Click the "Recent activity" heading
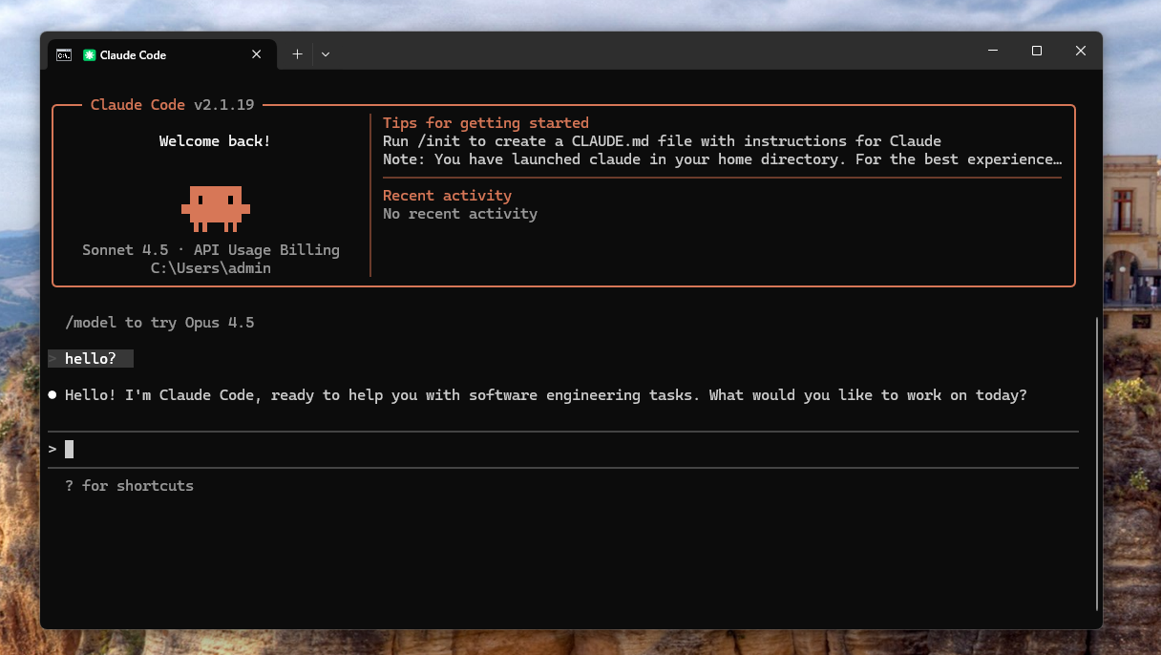 [x=447, y=195]
